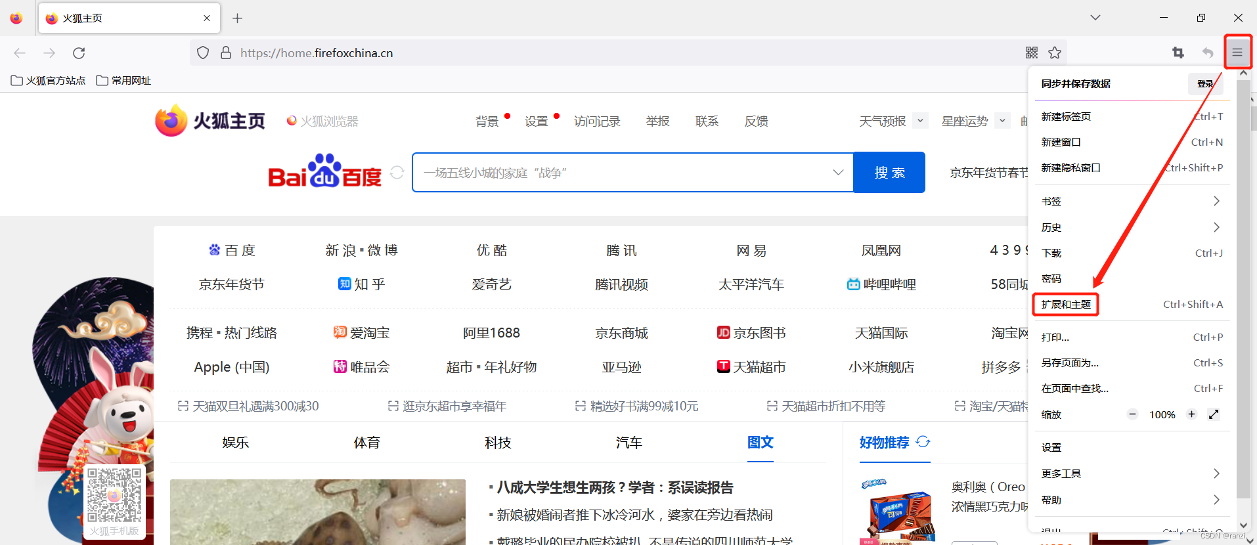
Task: Expand the 历史 submenu
Action: pos(1132,227)
